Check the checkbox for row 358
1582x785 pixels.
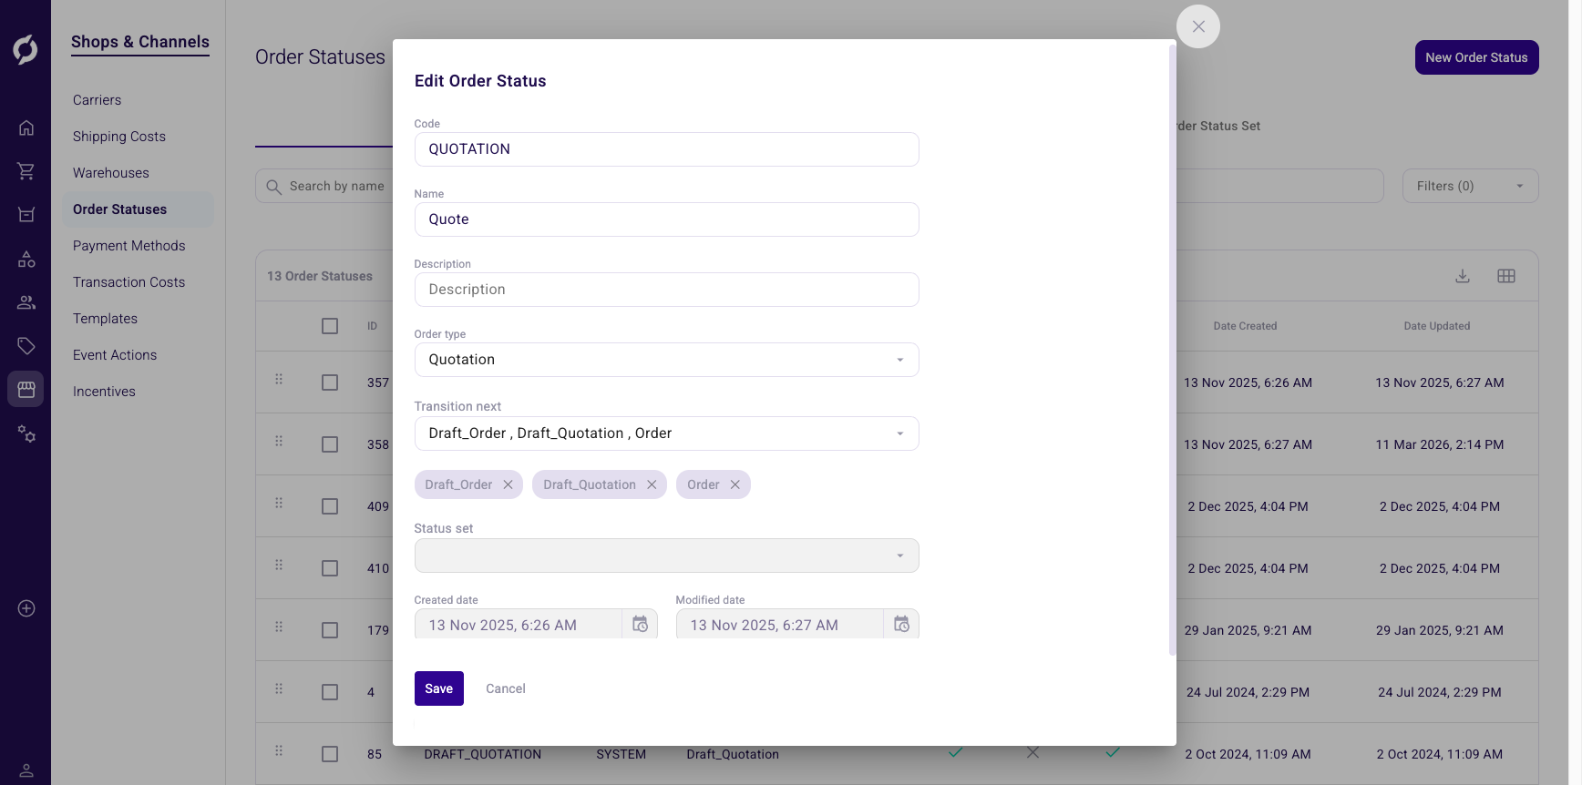[x=330, y=444]
